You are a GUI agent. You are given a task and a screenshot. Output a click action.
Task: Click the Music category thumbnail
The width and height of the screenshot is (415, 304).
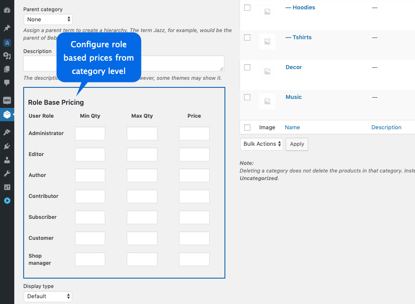pos(267,101)
